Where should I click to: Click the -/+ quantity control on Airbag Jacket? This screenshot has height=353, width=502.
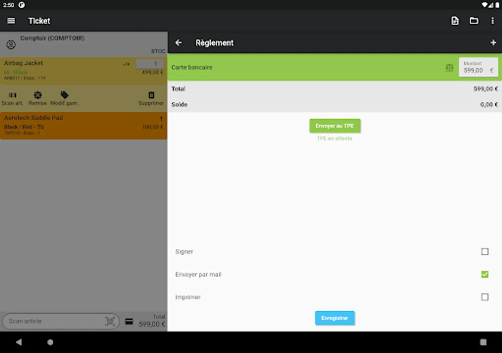pyautogui.click(x=126, y=64)
